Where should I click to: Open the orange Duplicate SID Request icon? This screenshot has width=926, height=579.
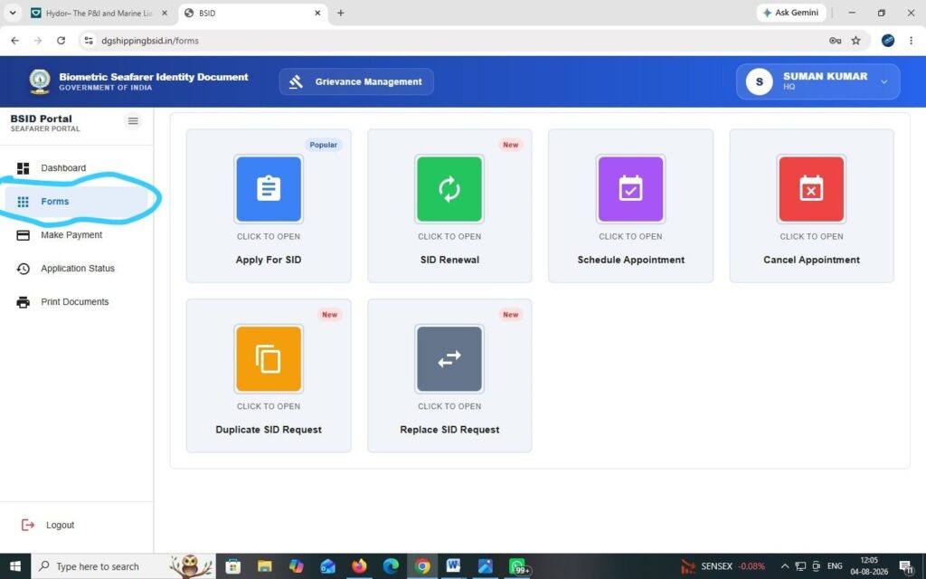pos(269,358)
